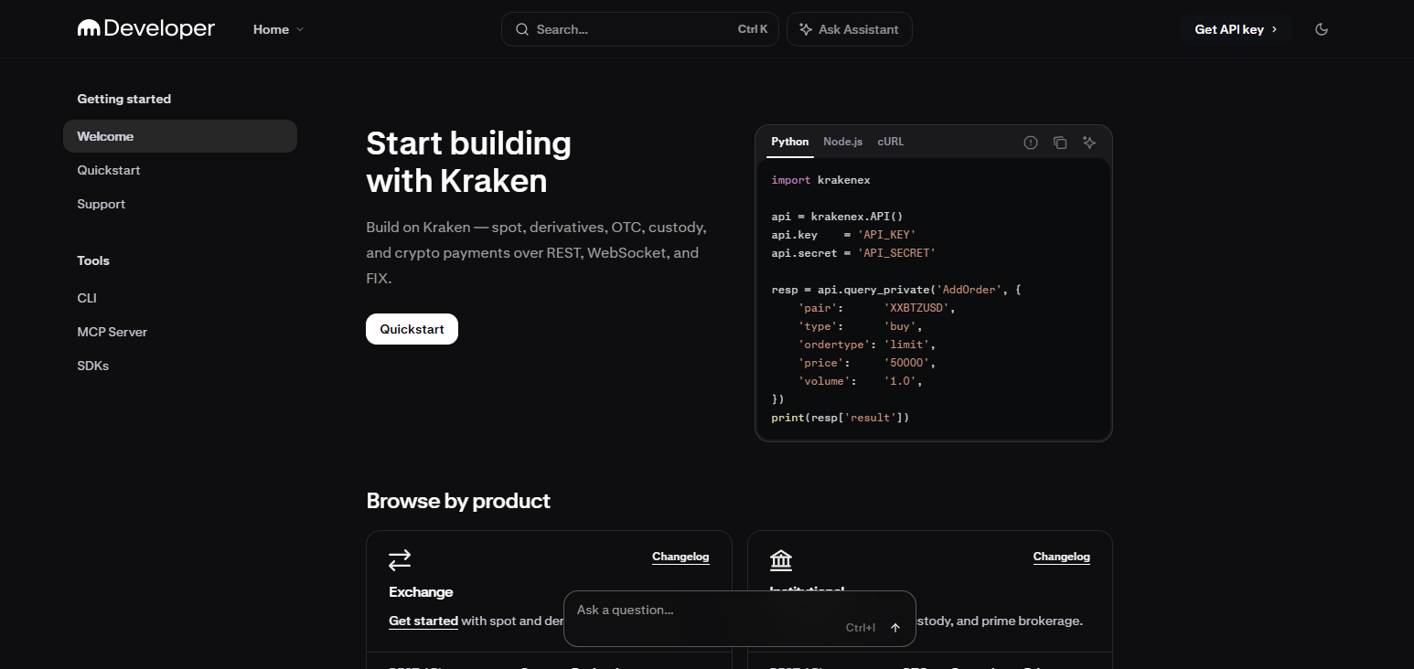
Task: Copy code snippet with copy icon
Action: pyautogui.click(x=1060, y=143)
